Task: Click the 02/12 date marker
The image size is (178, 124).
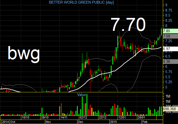Action: 83,117
